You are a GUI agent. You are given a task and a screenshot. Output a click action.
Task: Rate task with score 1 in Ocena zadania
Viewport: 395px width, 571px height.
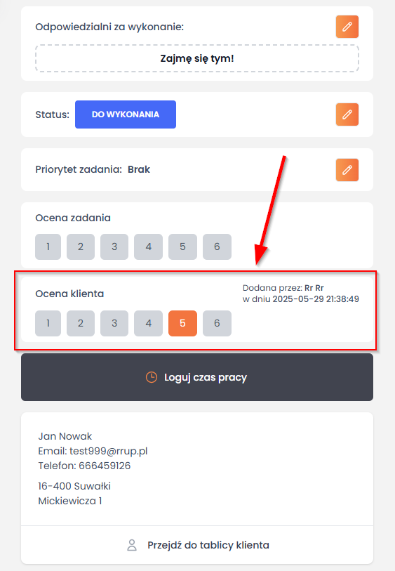(x=48, y=247)
